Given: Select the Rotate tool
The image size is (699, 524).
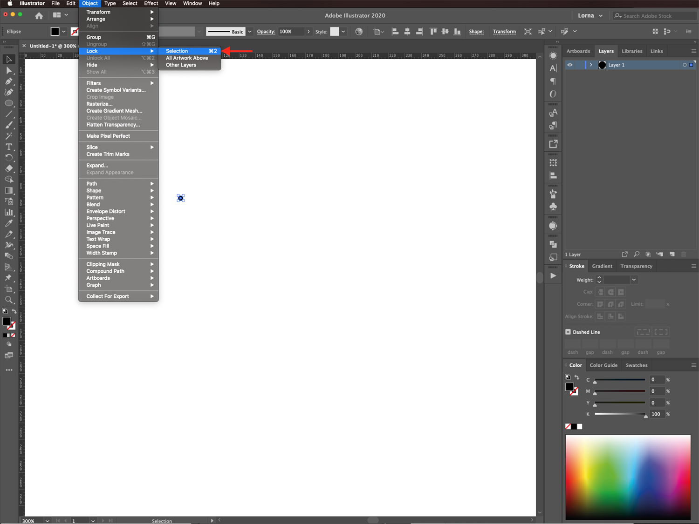Looking at the screenshot, I should click(x=8, y=158).
